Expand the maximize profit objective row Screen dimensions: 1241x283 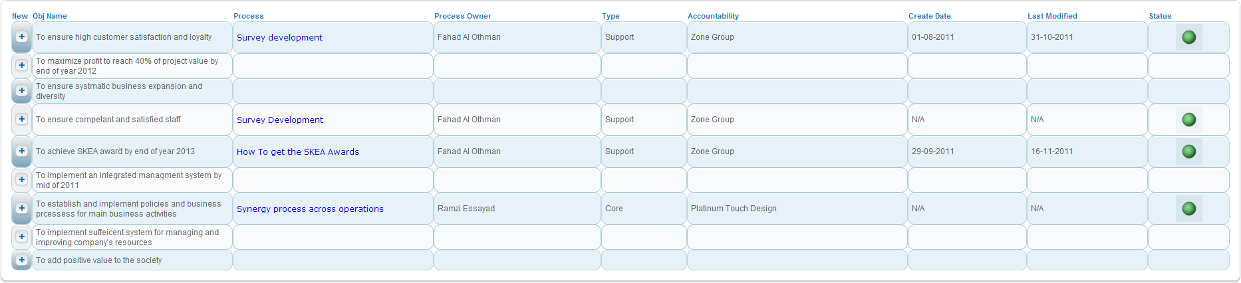[x=22, y=65]
